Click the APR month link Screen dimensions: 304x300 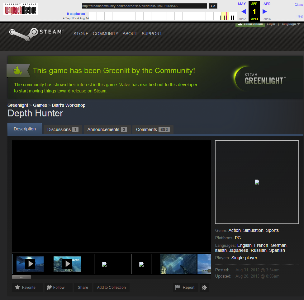(x=267, y=4)
